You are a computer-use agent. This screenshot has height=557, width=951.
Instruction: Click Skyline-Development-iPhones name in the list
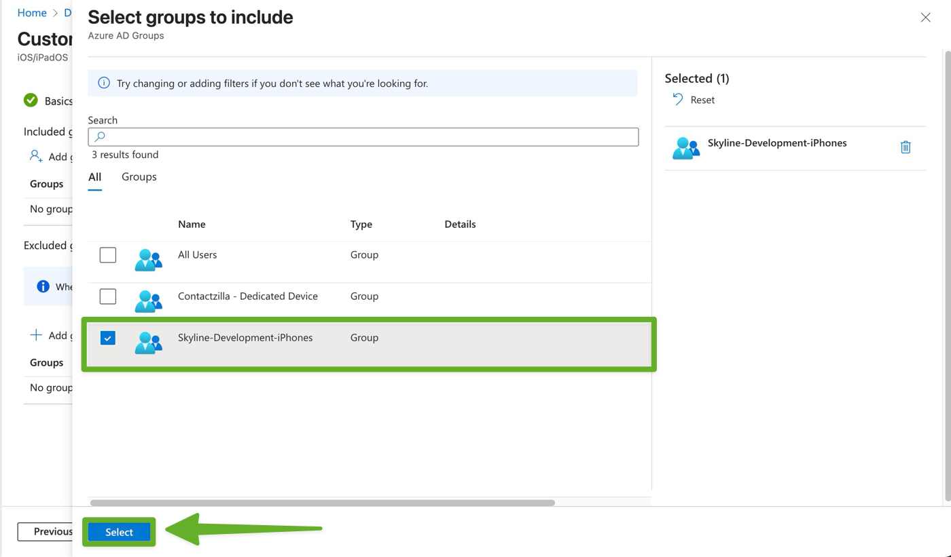click(x=245, y=337)
